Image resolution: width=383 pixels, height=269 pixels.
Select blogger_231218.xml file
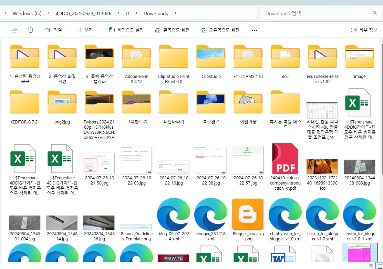tap(211, 220)
